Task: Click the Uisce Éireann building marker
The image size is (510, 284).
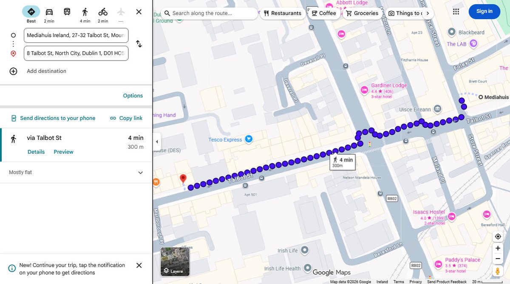Action: [437, 110]
